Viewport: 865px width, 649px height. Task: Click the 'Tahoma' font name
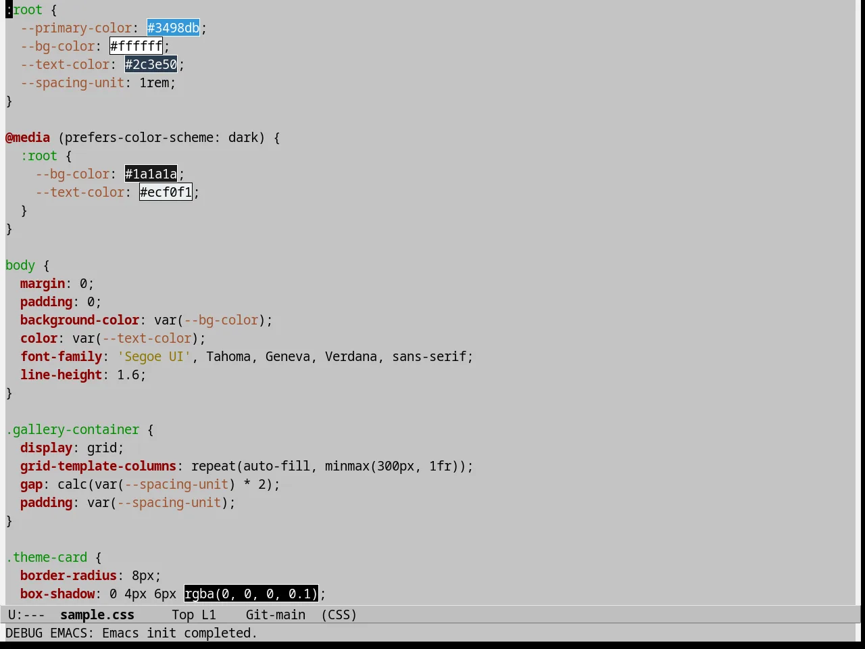[228, 356]
